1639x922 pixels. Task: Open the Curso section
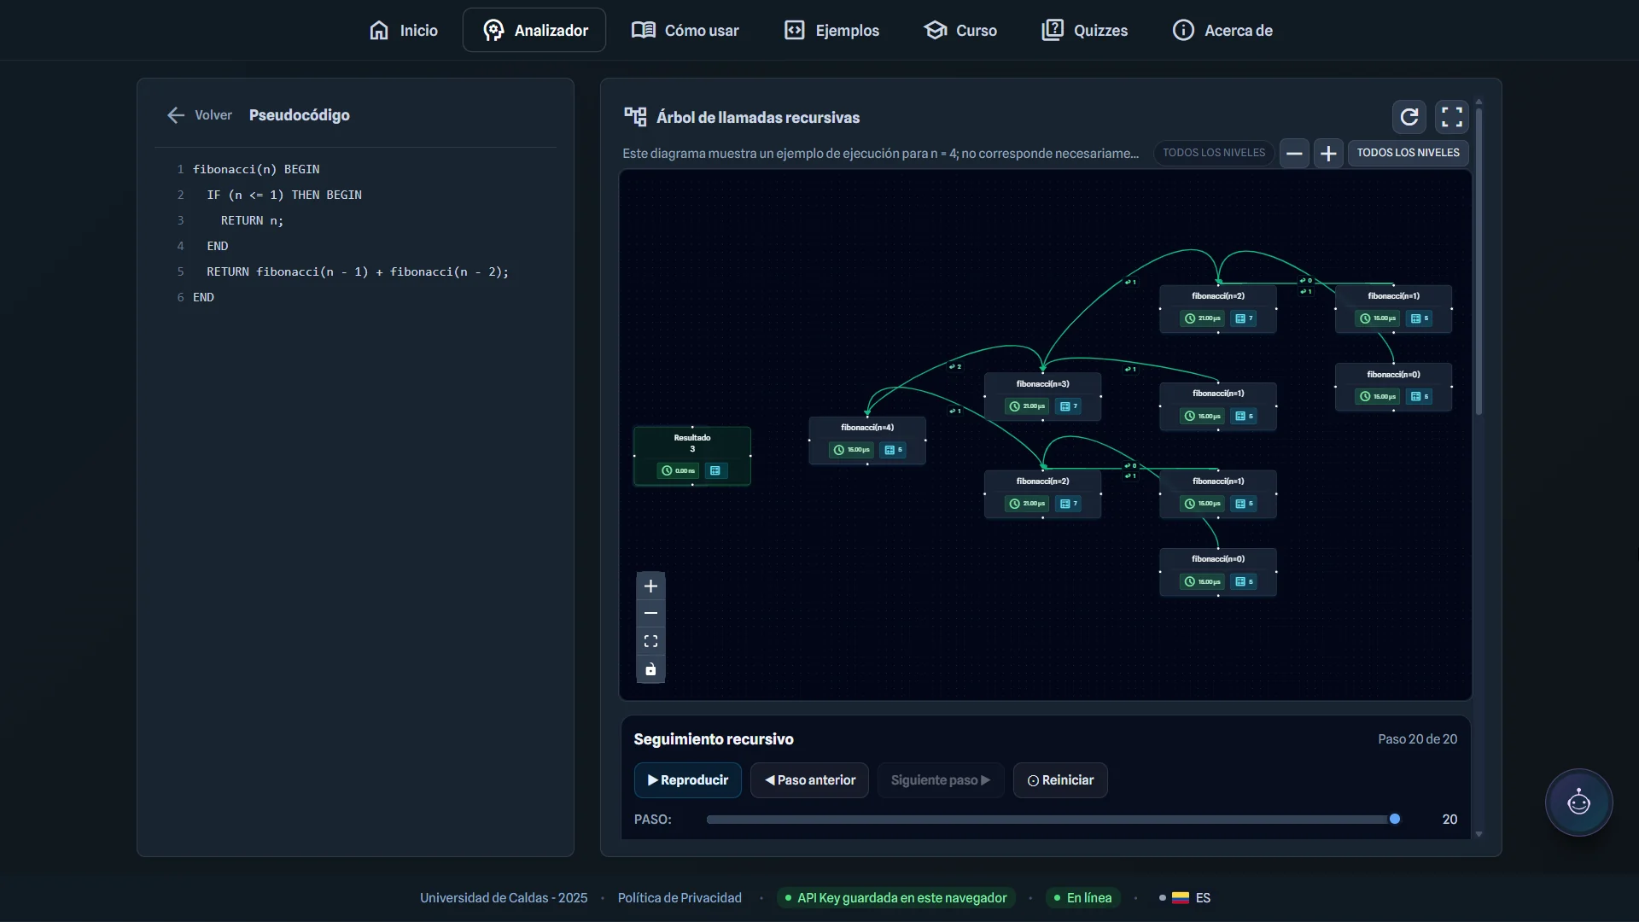pyautogui.click(x=960, y=31)
